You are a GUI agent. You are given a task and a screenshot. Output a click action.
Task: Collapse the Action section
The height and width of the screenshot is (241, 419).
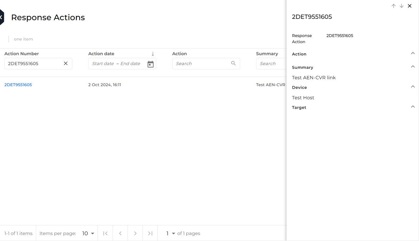pos(413,53)
